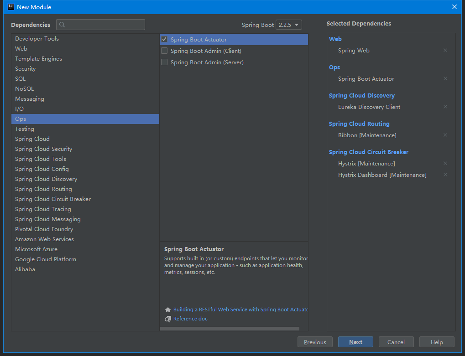The height and width of the screenshot is (356, 465).
Task: Select the Spring Cloud Security category
Action: 85,149
